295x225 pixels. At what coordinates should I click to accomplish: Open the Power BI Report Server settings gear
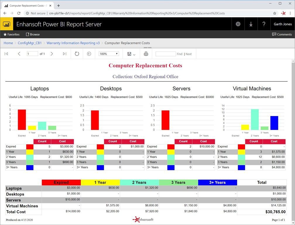[x=238, y=24]
